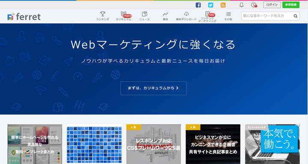Open コンテンツマーケティング navigation item

point(207,17)
